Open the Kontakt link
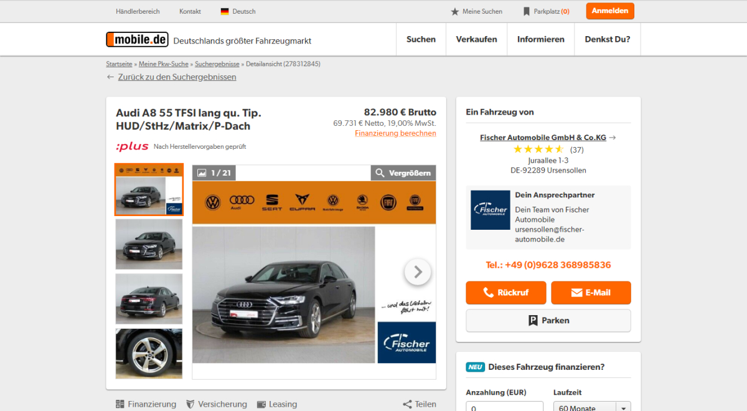747x411 pixels. [190, 11]
